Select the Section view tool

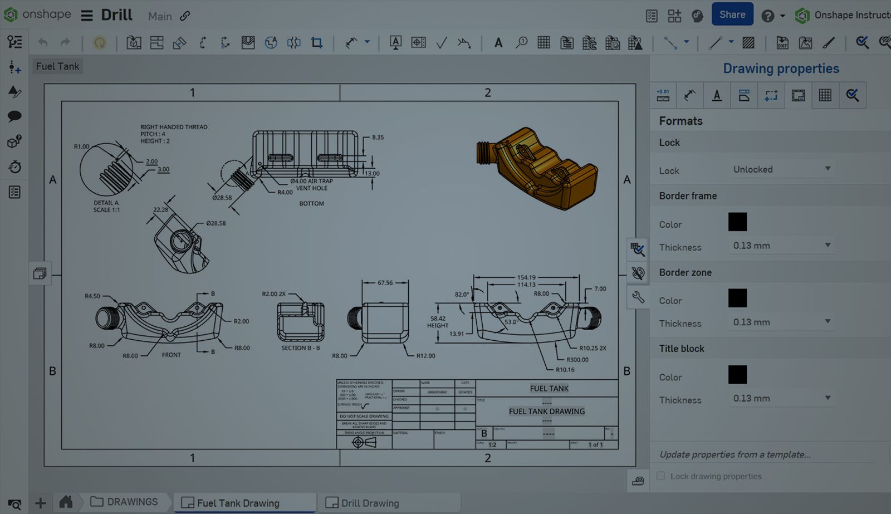click(203, 43)
